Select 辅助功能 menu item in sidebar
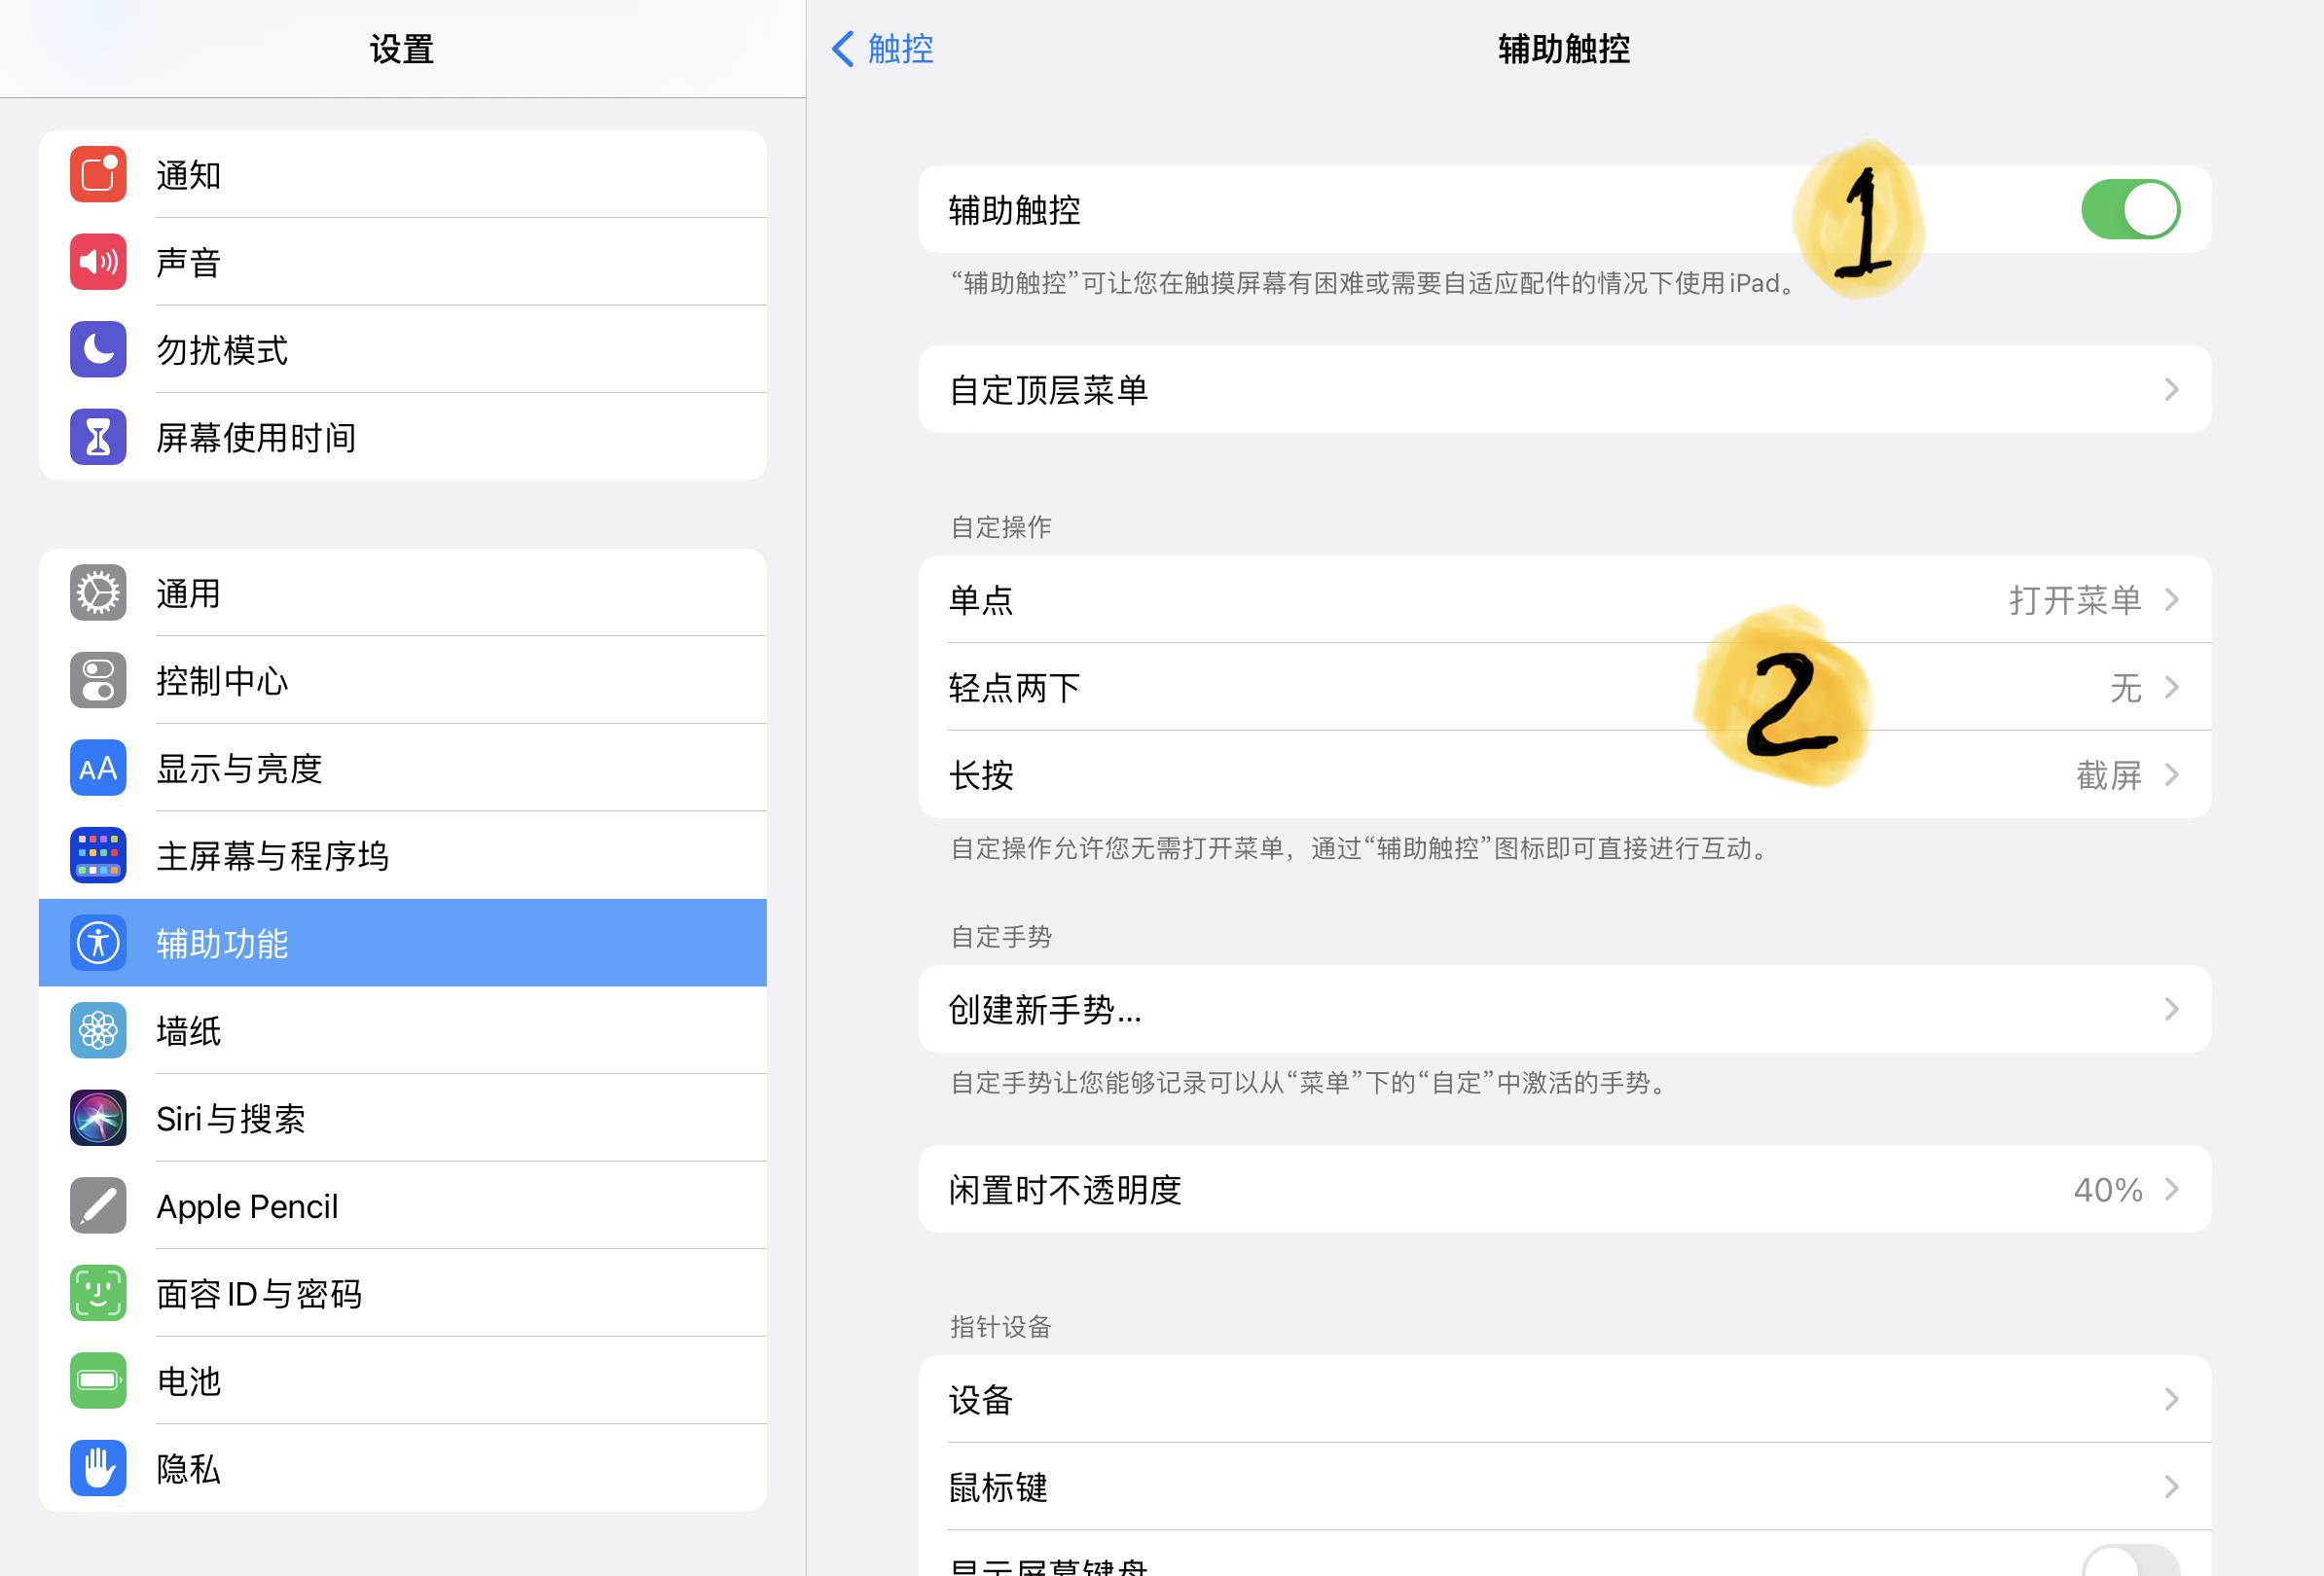 coord(403,943)
